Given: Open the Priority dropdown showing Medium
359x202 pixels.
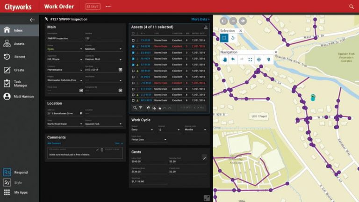Looking at the screenshot, I should click(x=104, y=49).
